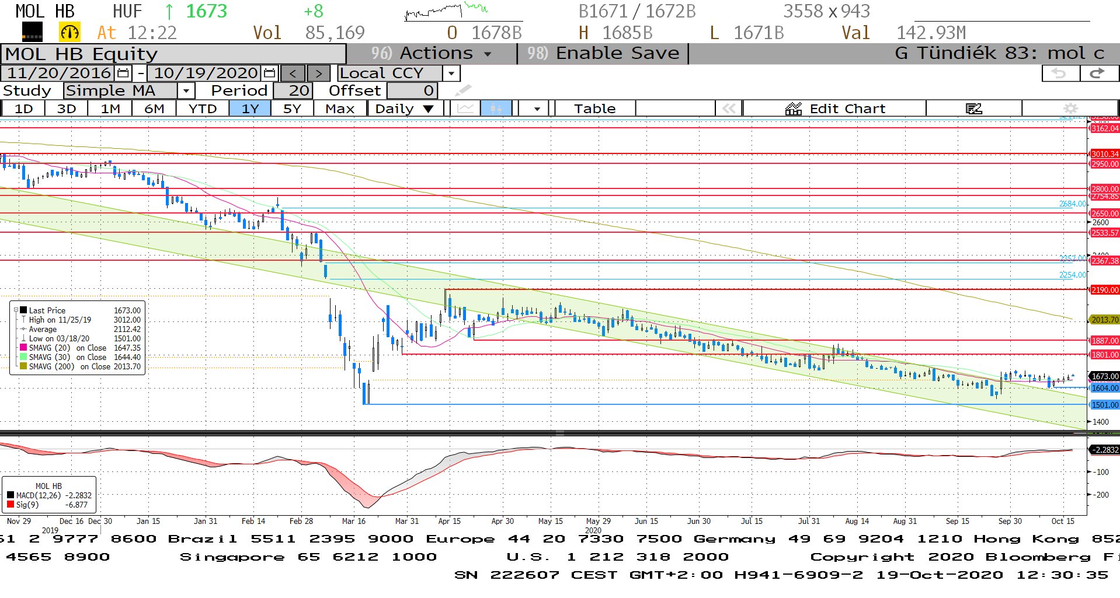
Task: Expand the chart type dropdown arrow
Action: 536,109
